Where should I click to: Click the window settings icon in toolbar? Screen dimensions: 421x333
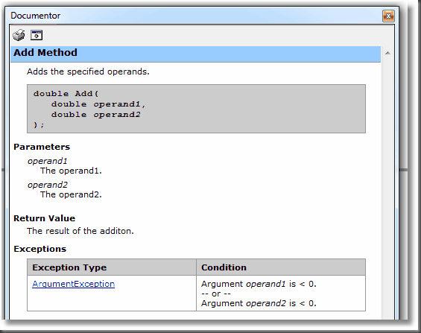pos(37,35)
